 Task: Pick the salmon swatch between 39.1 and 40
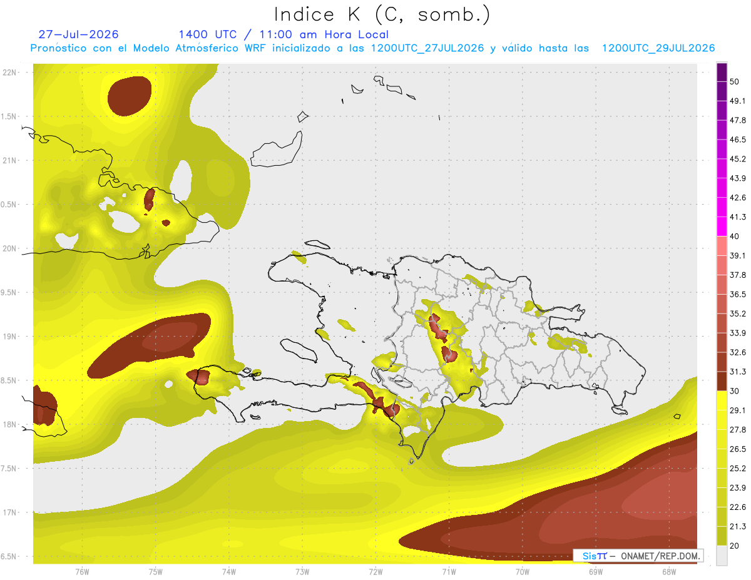point(722,246)
